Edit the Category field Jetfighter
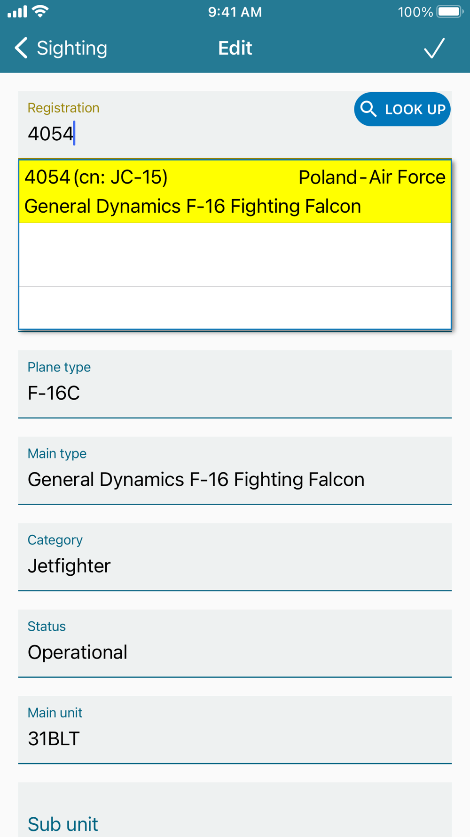Image resolution: width=470 pixels, height=837 pixels. 235,557
